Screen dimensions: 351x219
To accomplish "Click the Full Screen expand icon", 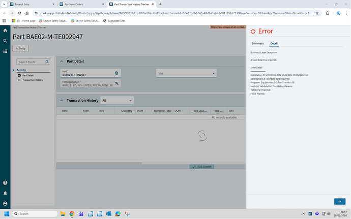I will 194,167.
